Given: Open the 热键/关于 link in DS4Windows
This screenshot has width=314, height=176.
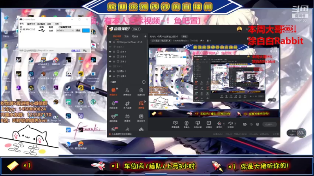Looking at the screenshot, I should pos(76,50).
